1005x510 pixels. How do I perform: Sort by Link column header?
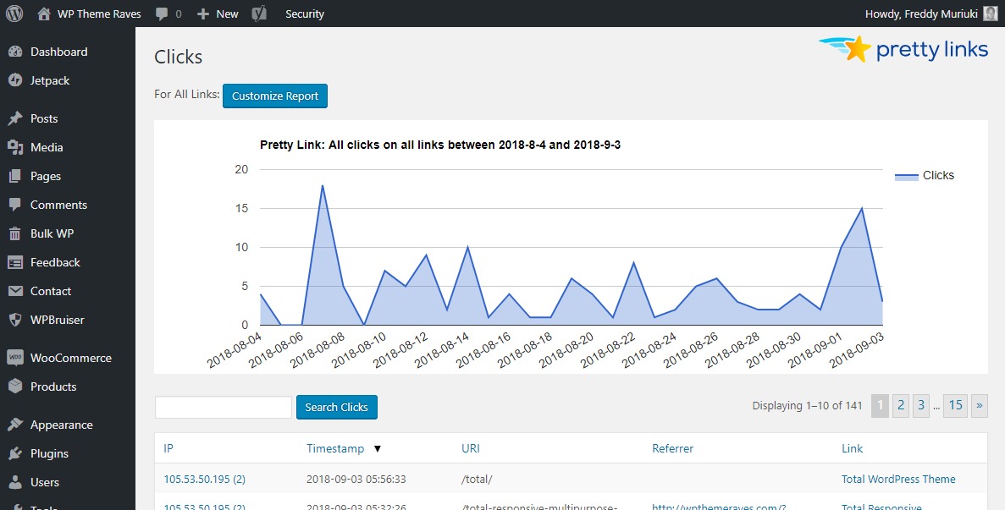tap(852, 448)
